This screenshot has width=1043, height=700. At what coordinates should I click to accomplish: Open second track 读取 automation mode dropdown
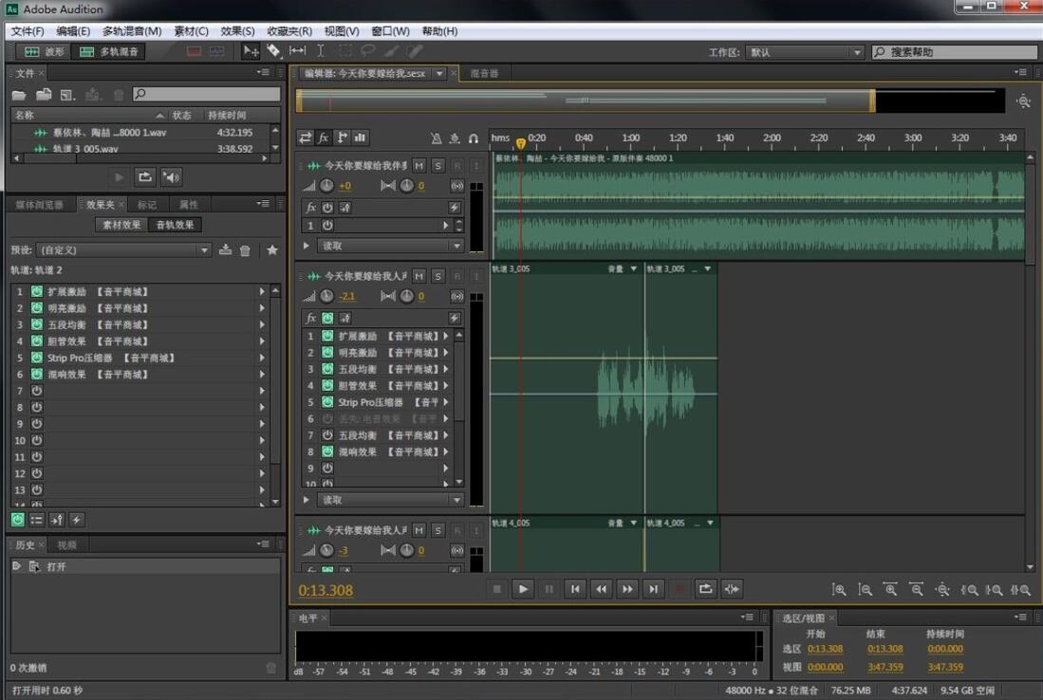pyautogui.click(x=390, y=499)
